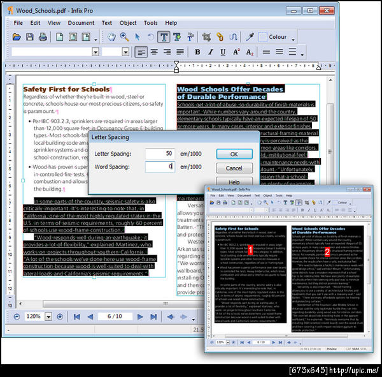Click the Colour swatch box
Image resolution: width=382 pixels, height=377 pixels.
262,37
